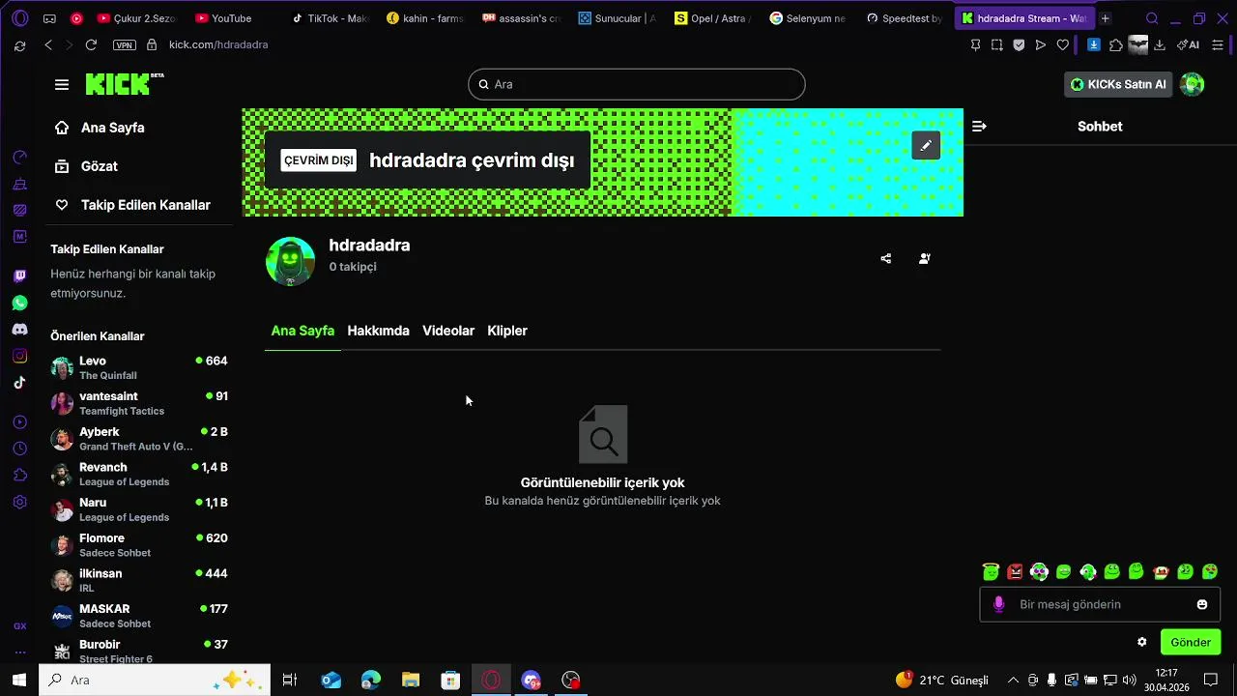Open extensions cube in Opera sidebar
Image resolution: width=1237 pixels, height=696 pixels.
19,476
